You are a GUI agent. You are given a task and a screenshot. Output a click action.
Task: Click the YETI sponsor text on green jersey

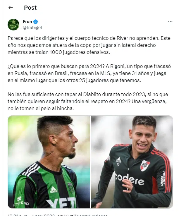pos(61,203)
